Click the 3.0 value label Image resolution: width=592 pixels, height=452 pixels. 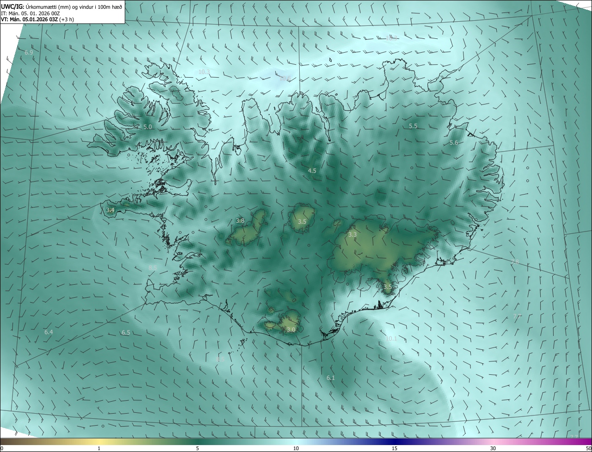click(x=291, y=330)
